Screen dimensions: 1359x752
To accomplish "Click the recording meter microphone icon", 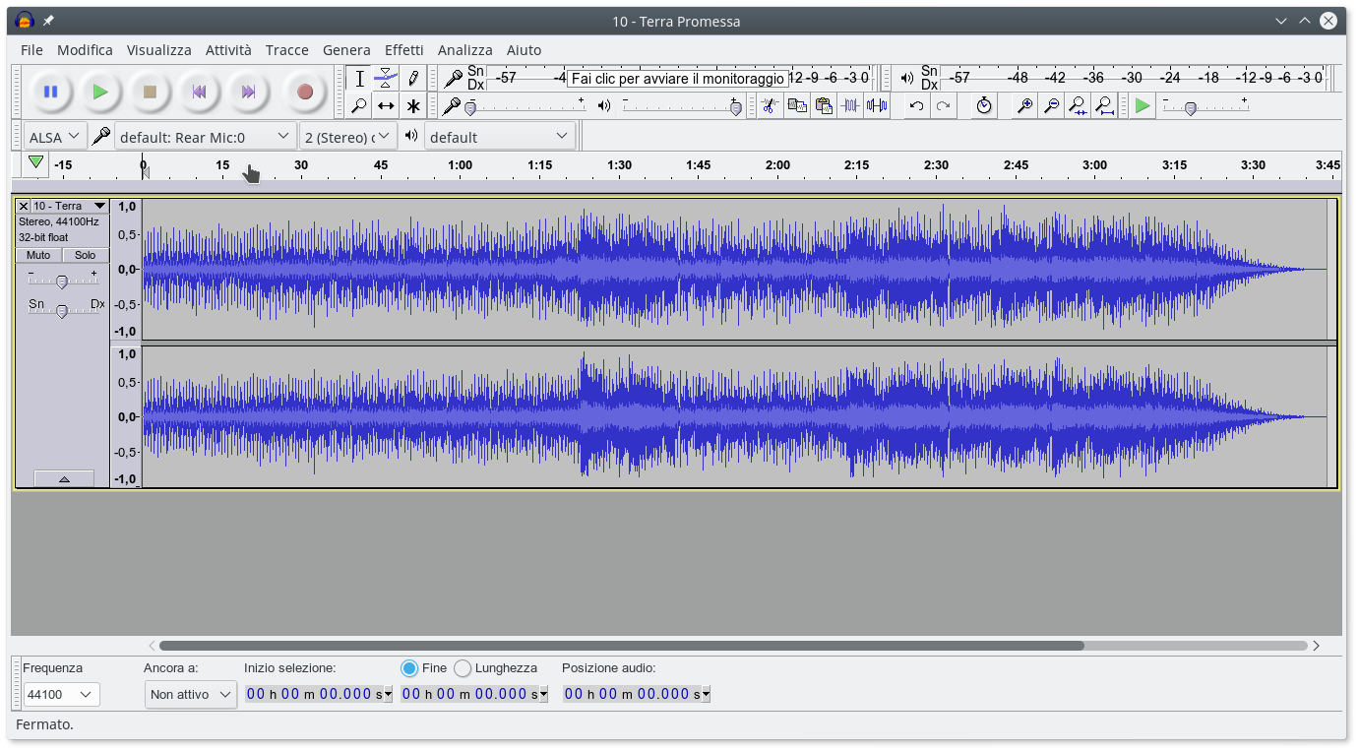I will 454,79.
